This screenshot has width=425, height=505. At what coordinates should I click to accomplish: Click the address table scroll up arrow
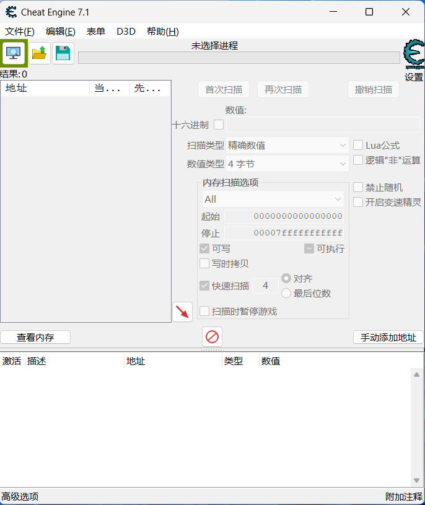pyautogui.click(x=416, y=374)
